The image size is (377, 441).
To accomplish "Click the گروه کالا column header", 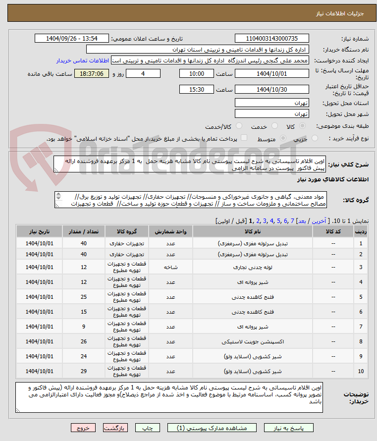I will [127, 231].
